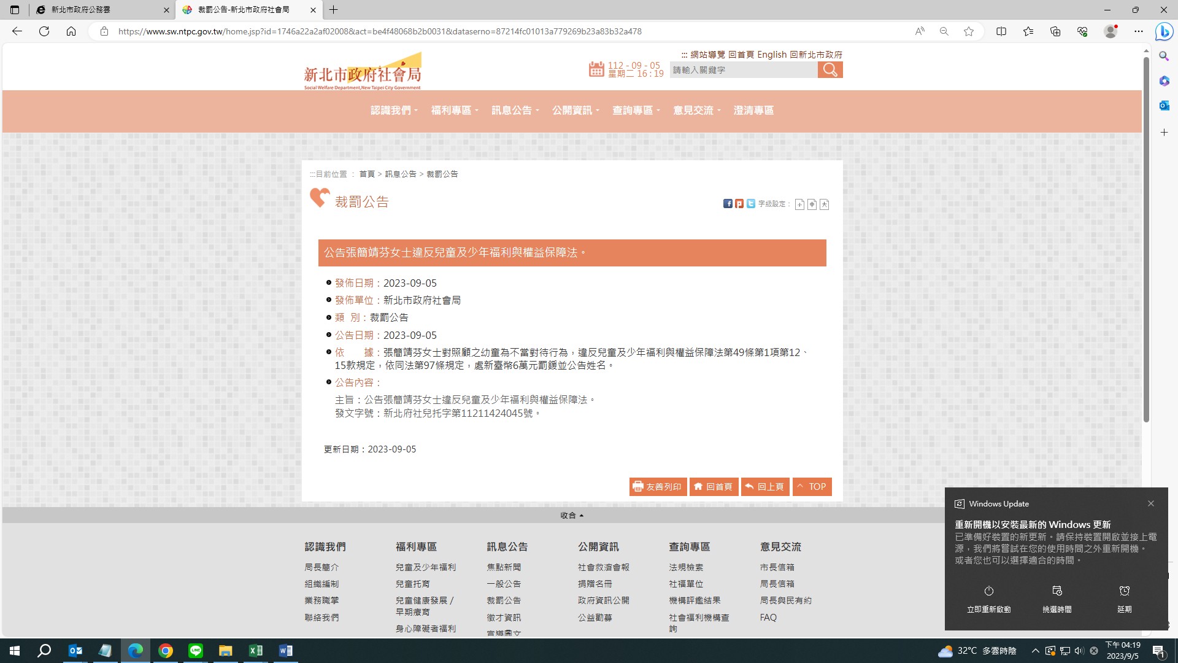Set the font size to large

[824, 204]
